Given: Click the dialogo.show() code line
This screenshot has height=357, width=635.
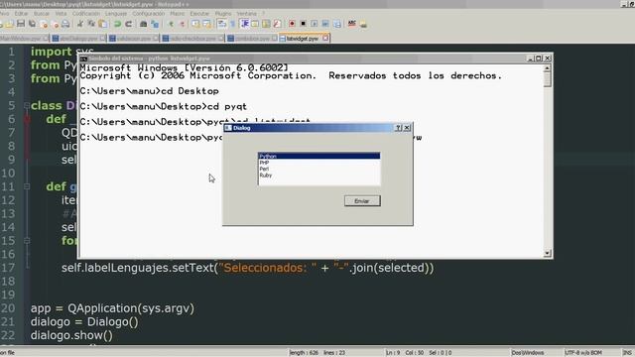Looking at the screenshot, I should click(71, 335).
